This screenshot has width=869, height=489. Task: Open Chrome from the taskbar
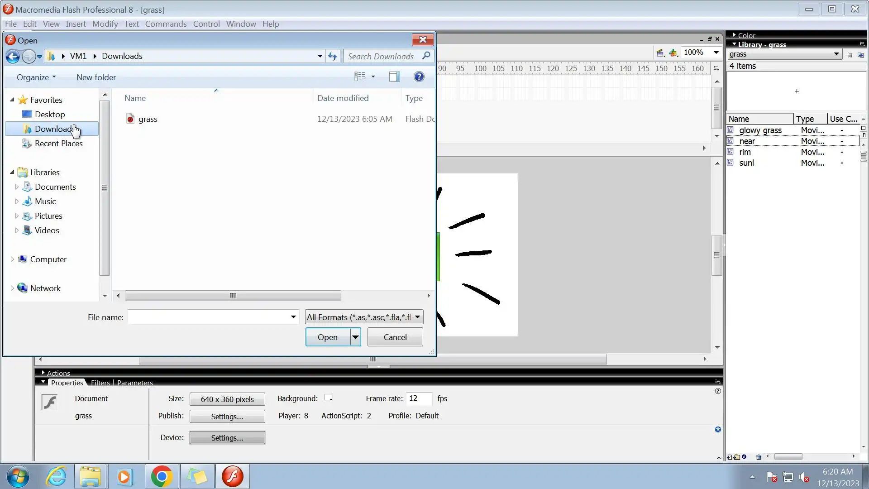tap(162, 476)
